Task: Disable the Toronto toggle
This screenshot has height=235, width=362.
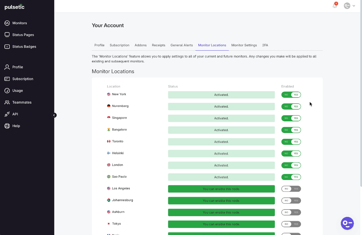Action: click(x=291, y=142)
